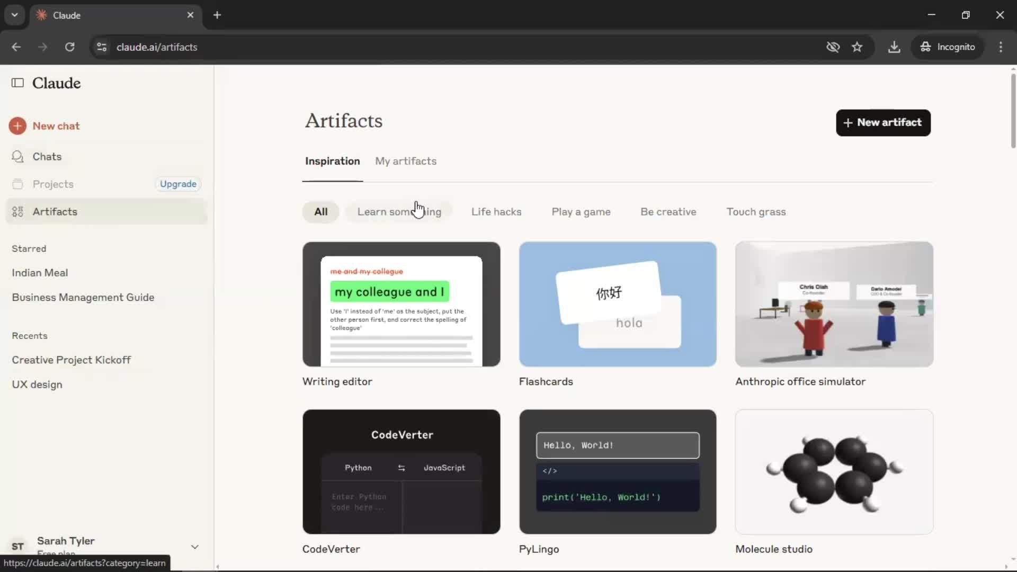The image size is (1017, 572).
Task: Go back using browser back arrow
Action: tap(16, 47)
